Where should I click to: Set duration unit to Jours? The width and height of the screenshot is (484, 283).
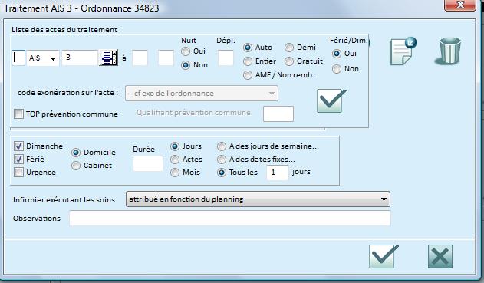[175, 146]
